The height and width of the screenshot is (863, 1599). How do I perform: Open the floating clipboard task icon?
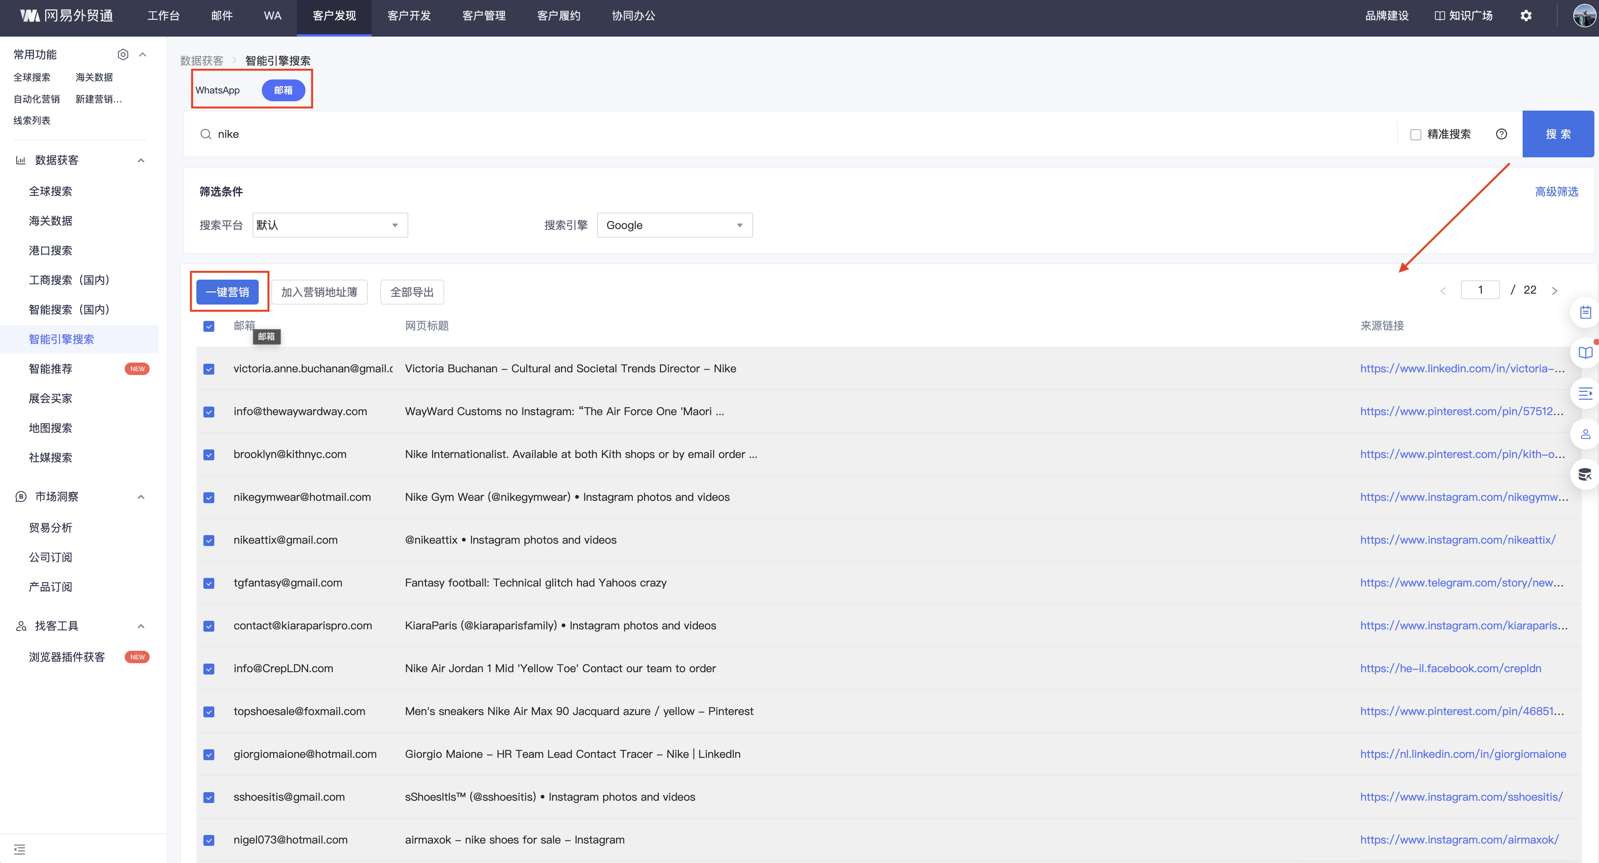pos(1585,312)
